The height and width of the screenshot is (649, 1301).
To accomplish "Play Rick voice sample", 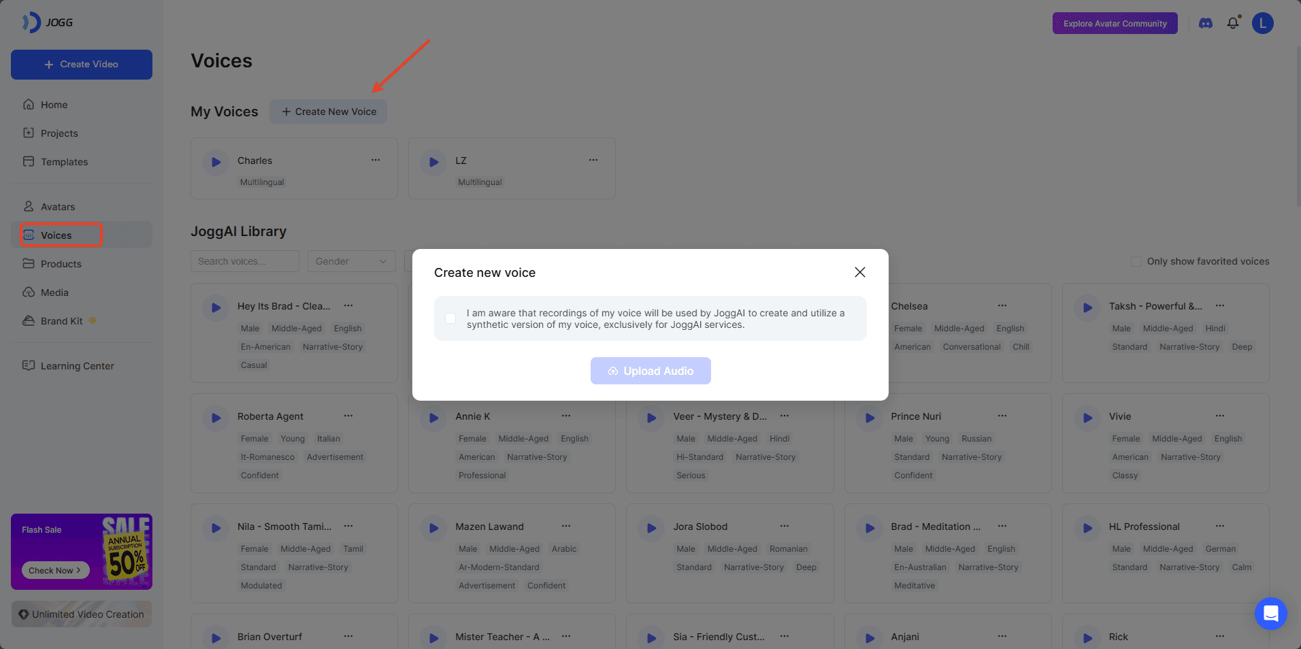I will click(x=1087, y=638).
